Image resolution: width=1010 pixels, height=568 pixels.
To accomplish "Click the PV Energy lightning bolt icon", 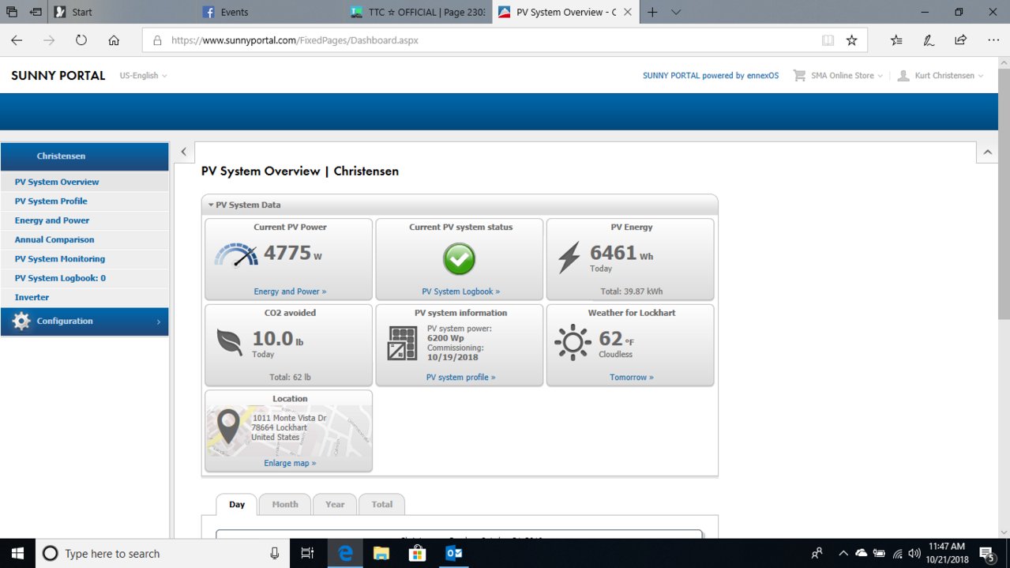I will (569, 258).
